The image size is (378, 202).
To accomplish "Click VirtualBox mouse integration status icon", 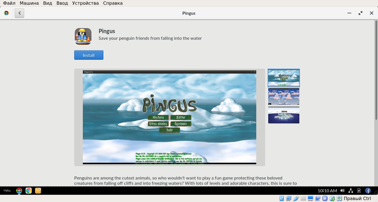I will pos(332,198).
